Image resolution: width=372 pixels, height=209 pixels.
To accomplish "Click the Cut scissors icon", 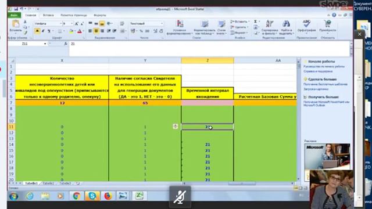I will pos(25,22).
